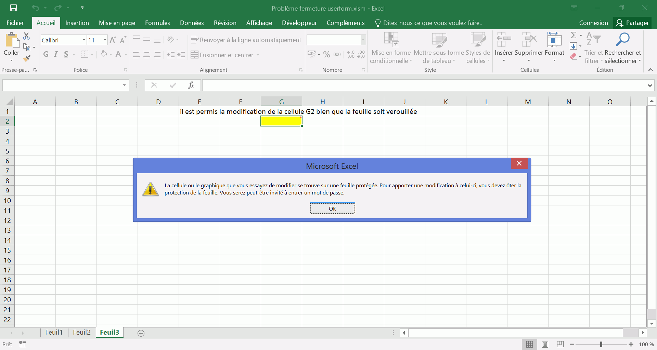Click the AutoSum sigma icon

574,35
